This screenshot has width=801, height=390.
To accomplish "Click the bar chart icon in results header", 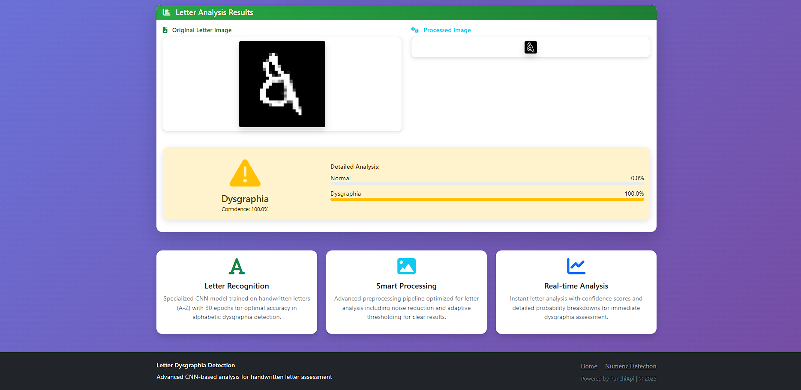I will point(166,12).
